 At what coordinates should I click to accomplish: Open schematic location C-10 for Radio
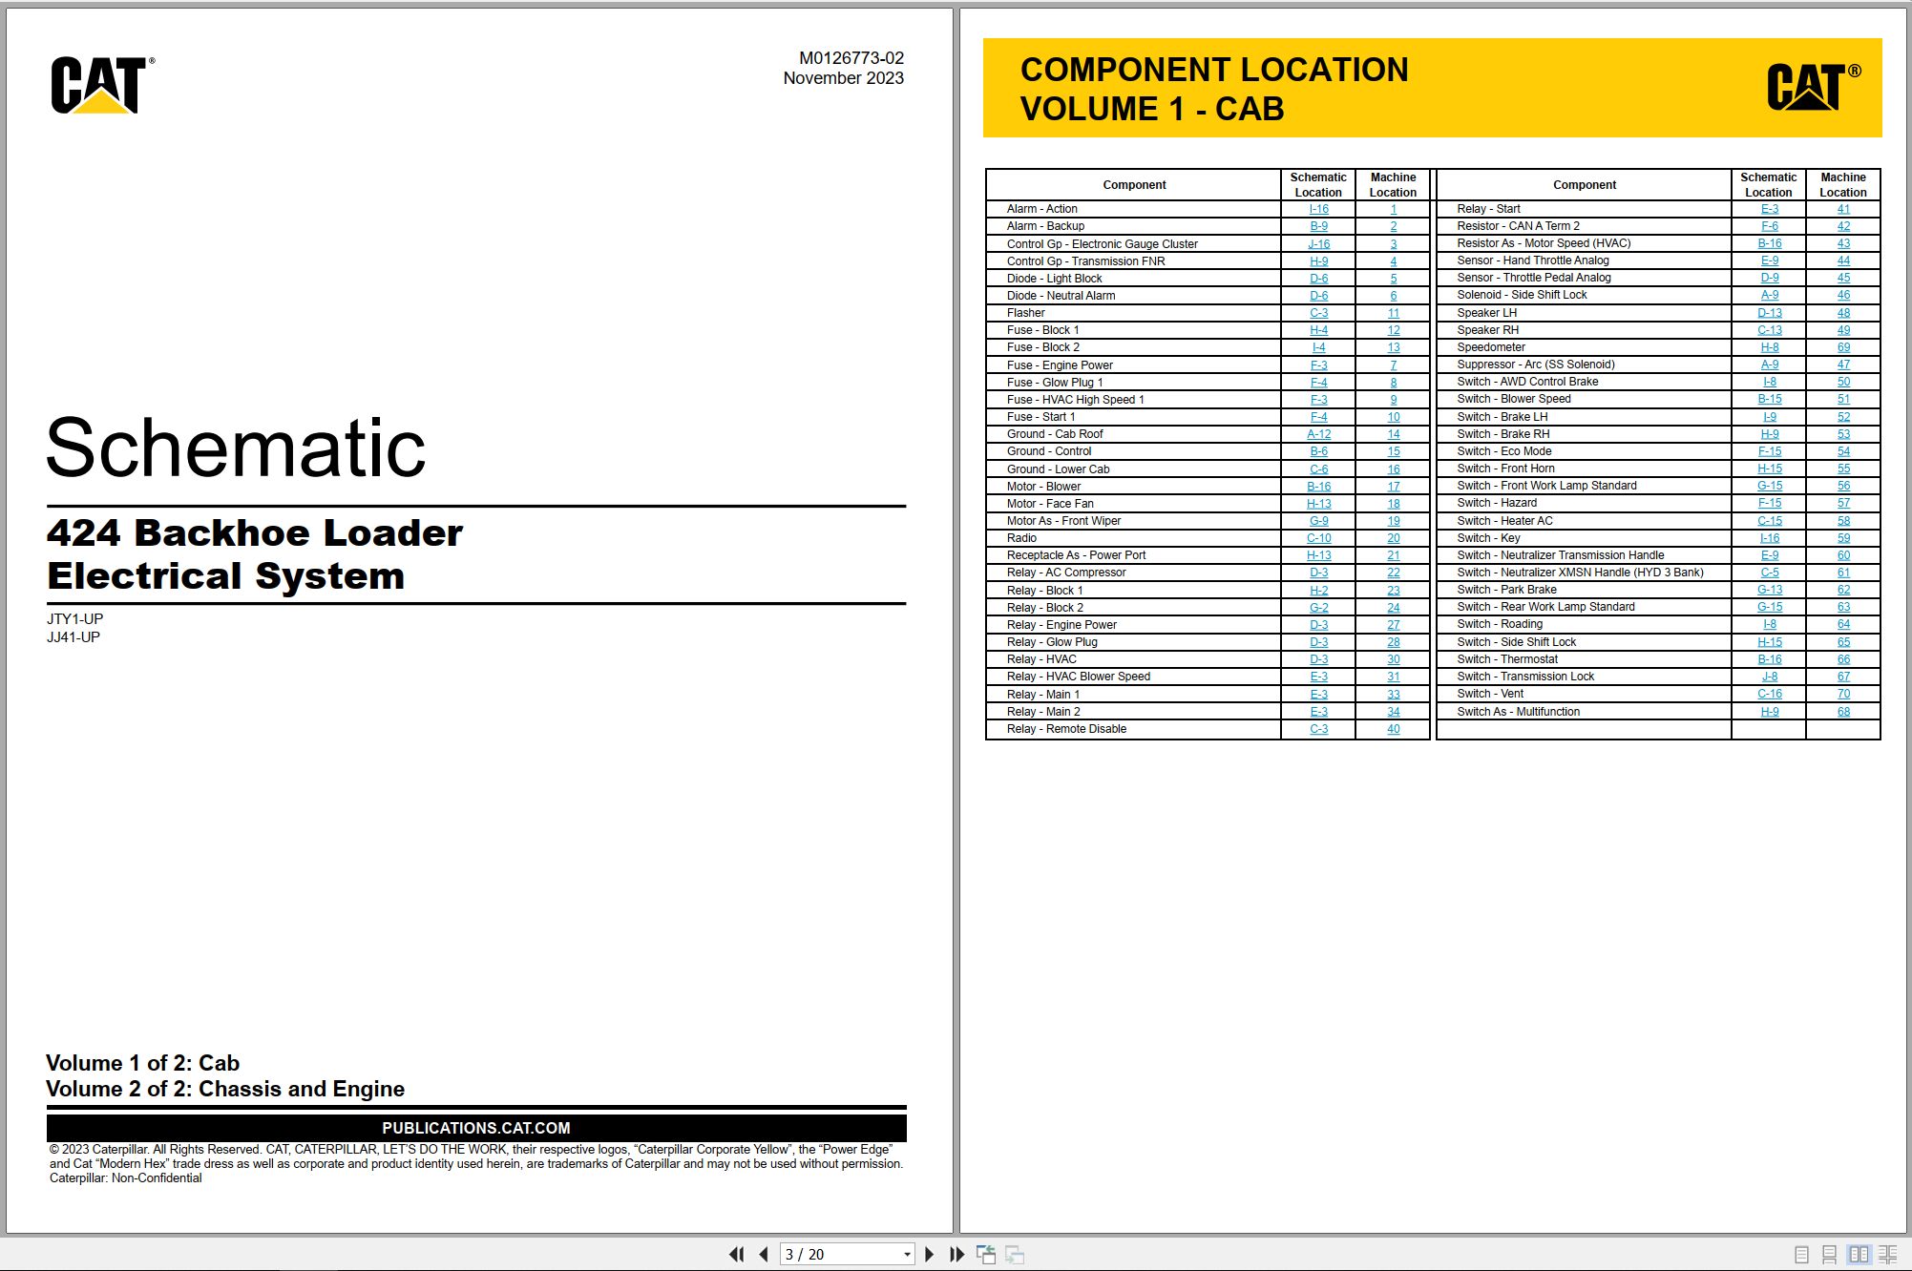click(1318, 538)
